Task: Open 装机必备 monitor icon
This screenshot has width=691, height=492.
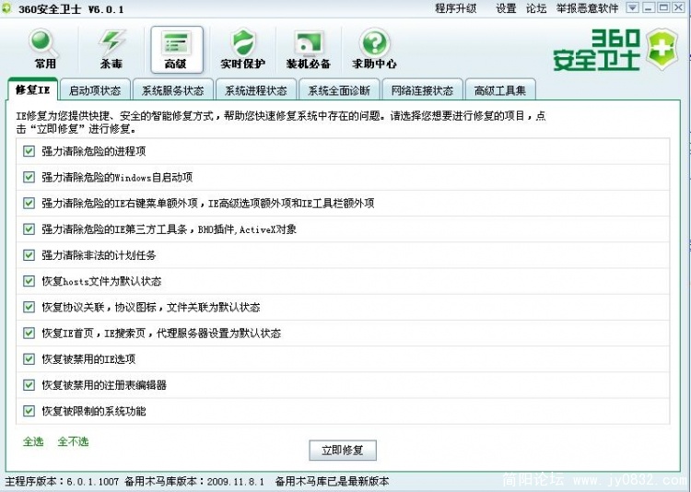Action: (x=309, y=49)
